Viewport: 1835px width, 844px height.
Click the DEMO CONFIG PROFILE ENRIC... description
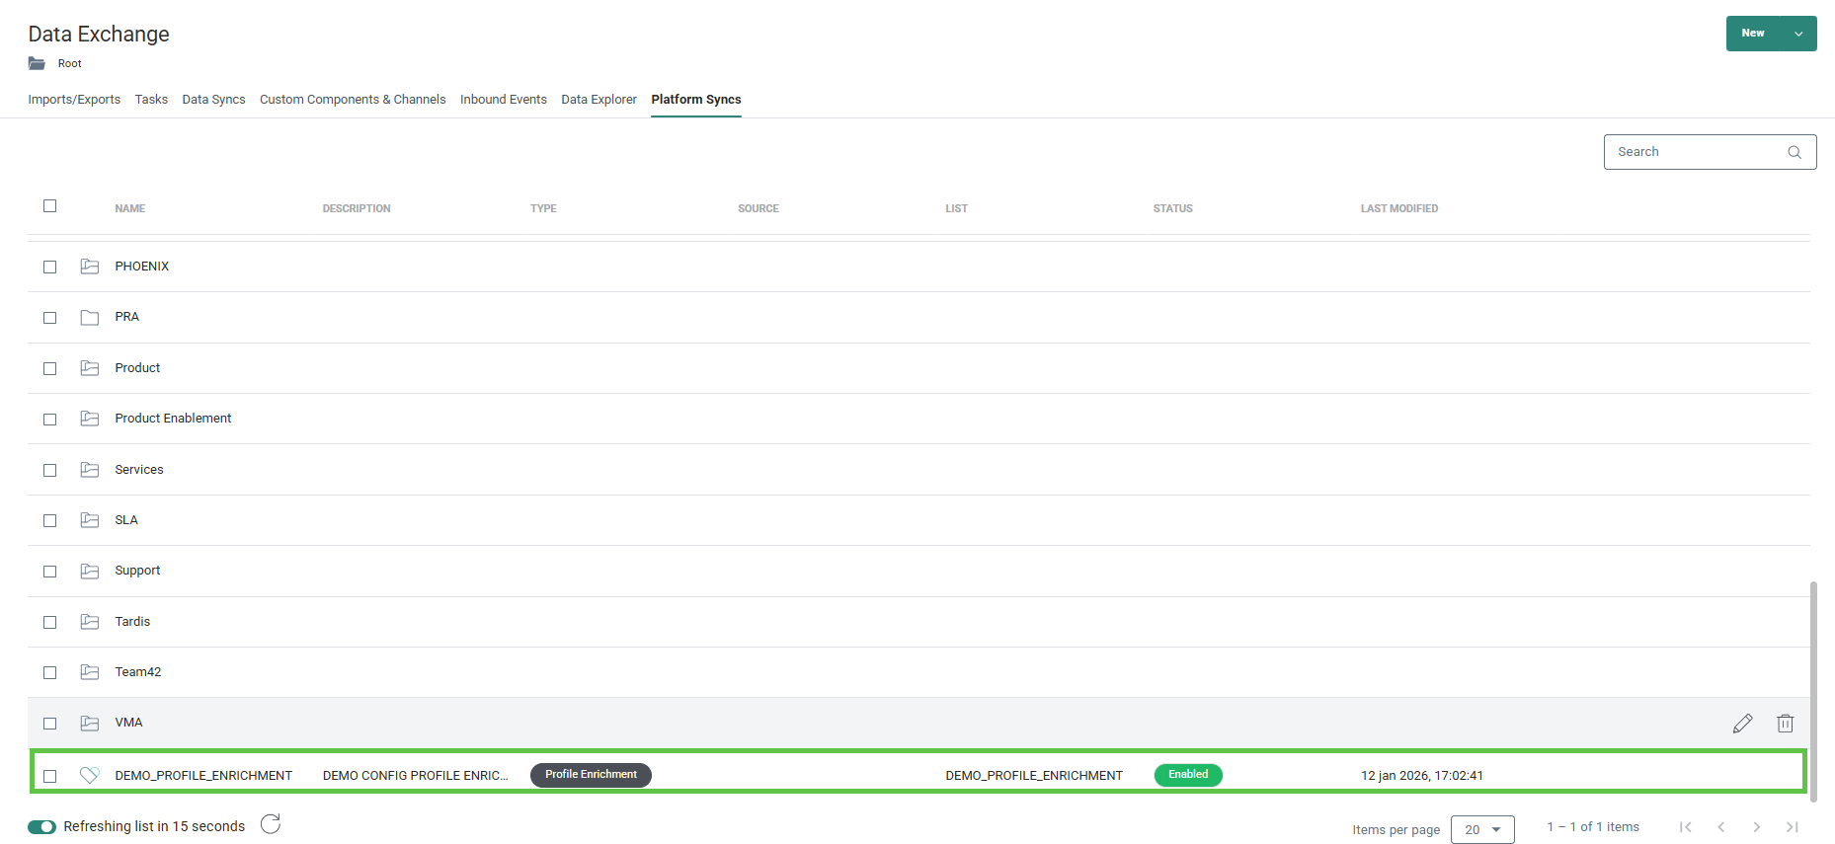tap(415, 776)
